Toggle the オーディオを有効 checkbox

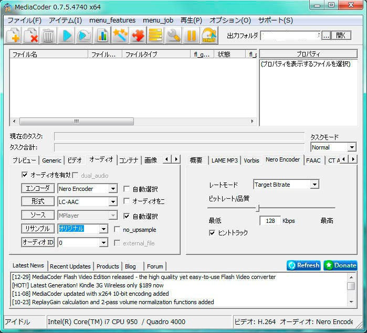(x=25, y=175)
